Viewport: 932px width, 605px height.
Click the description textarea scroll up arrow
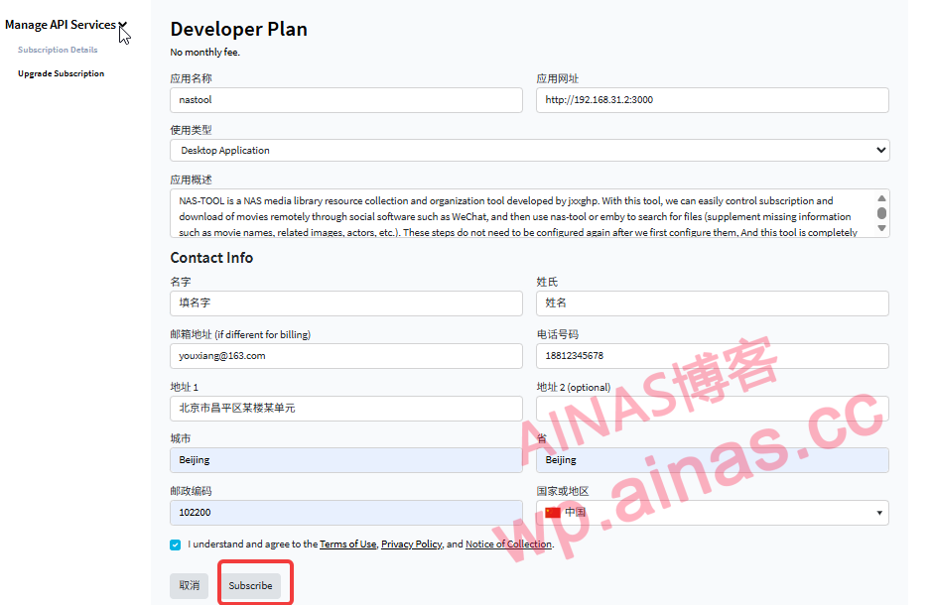coord(881,198)
